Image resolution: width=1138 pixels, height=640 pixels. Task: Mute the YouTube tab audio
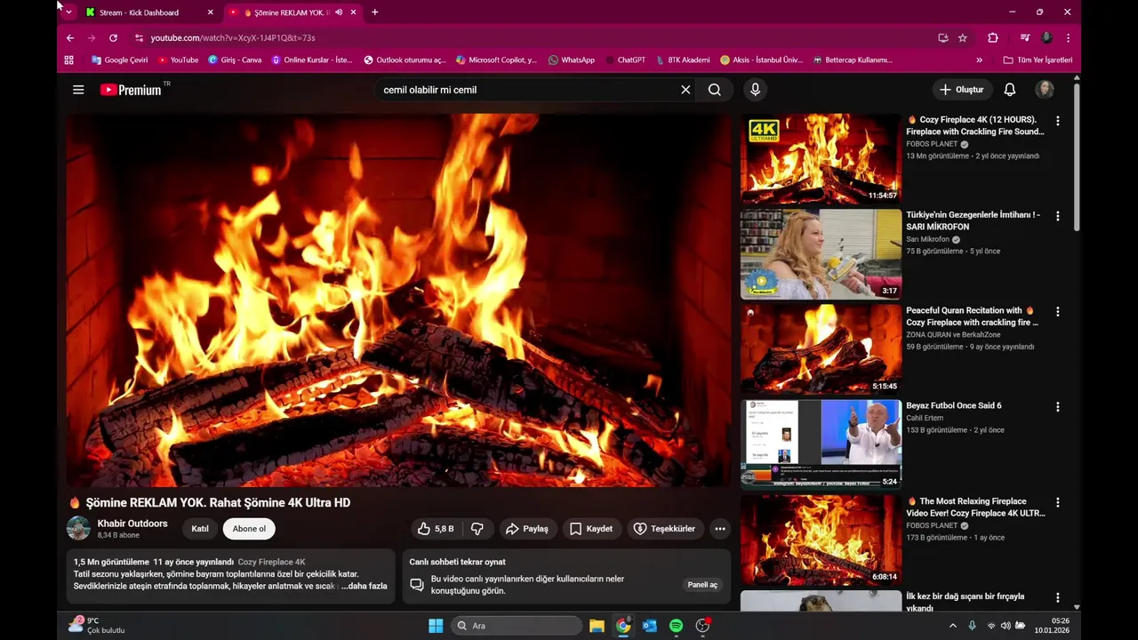(339, 12)
